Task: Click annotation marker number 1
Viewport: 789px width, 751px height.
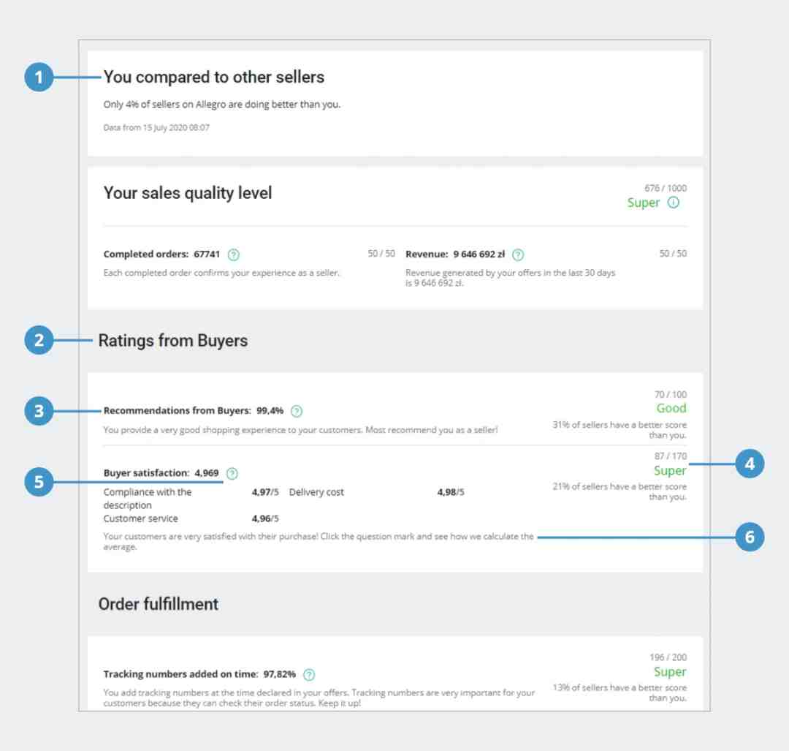Action: [39, 77]
